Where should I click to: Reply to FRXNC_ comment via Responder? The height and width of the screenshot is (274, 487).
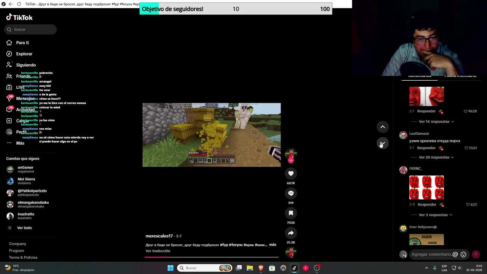[427, 204]
